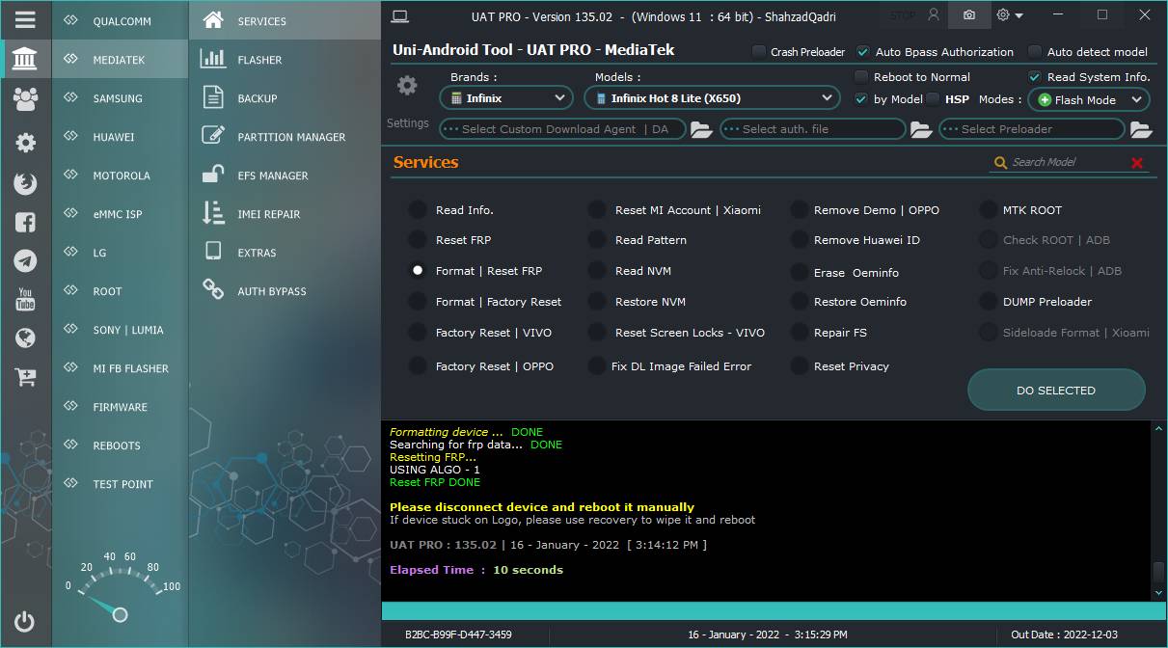Select Huawei in the platform list
1168x648 pixels.
click(120, 137)
